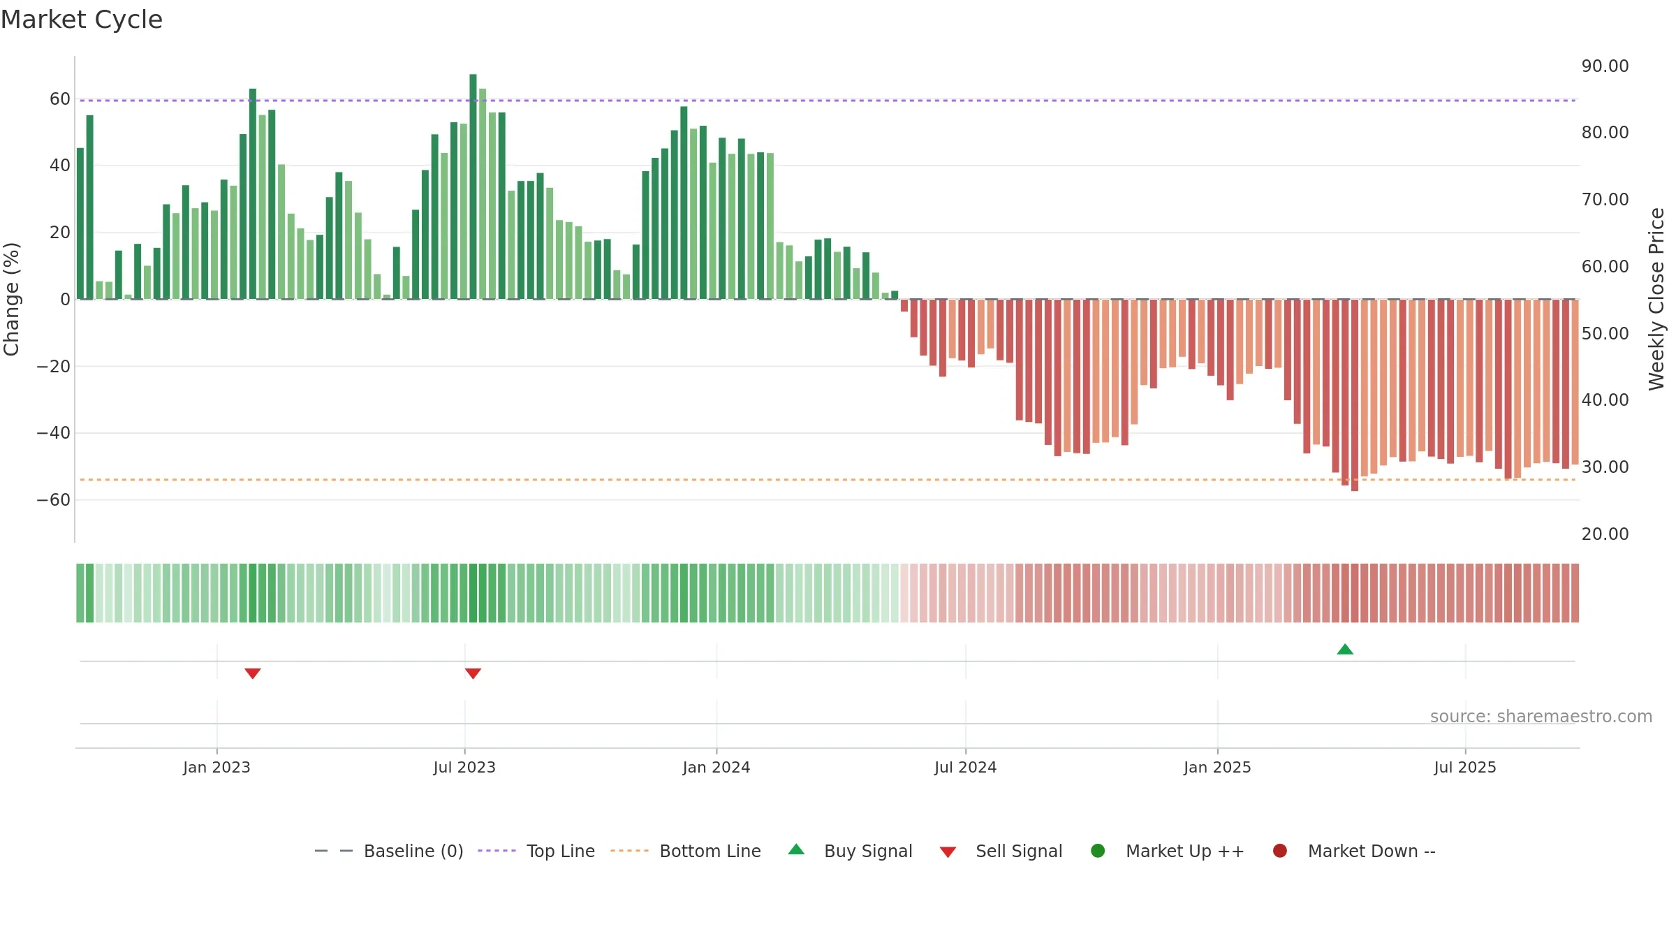The image size is (1676, 943).
Task: Click the Change (%) axis title
Action: (x=11, y=299)
